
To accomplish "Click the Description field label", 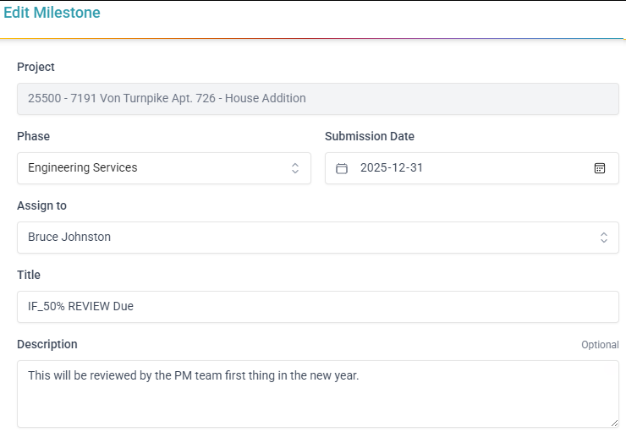I will pyautogui.click(x=47, y=344).
